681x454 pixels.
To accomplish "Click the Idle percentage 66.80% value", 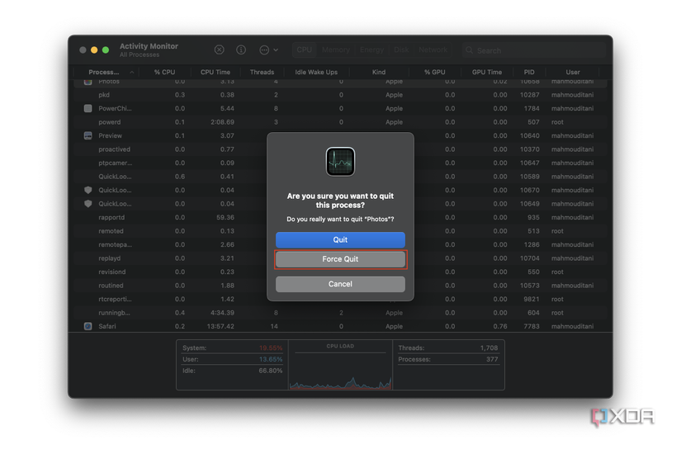I will click(x=271, y=371).
